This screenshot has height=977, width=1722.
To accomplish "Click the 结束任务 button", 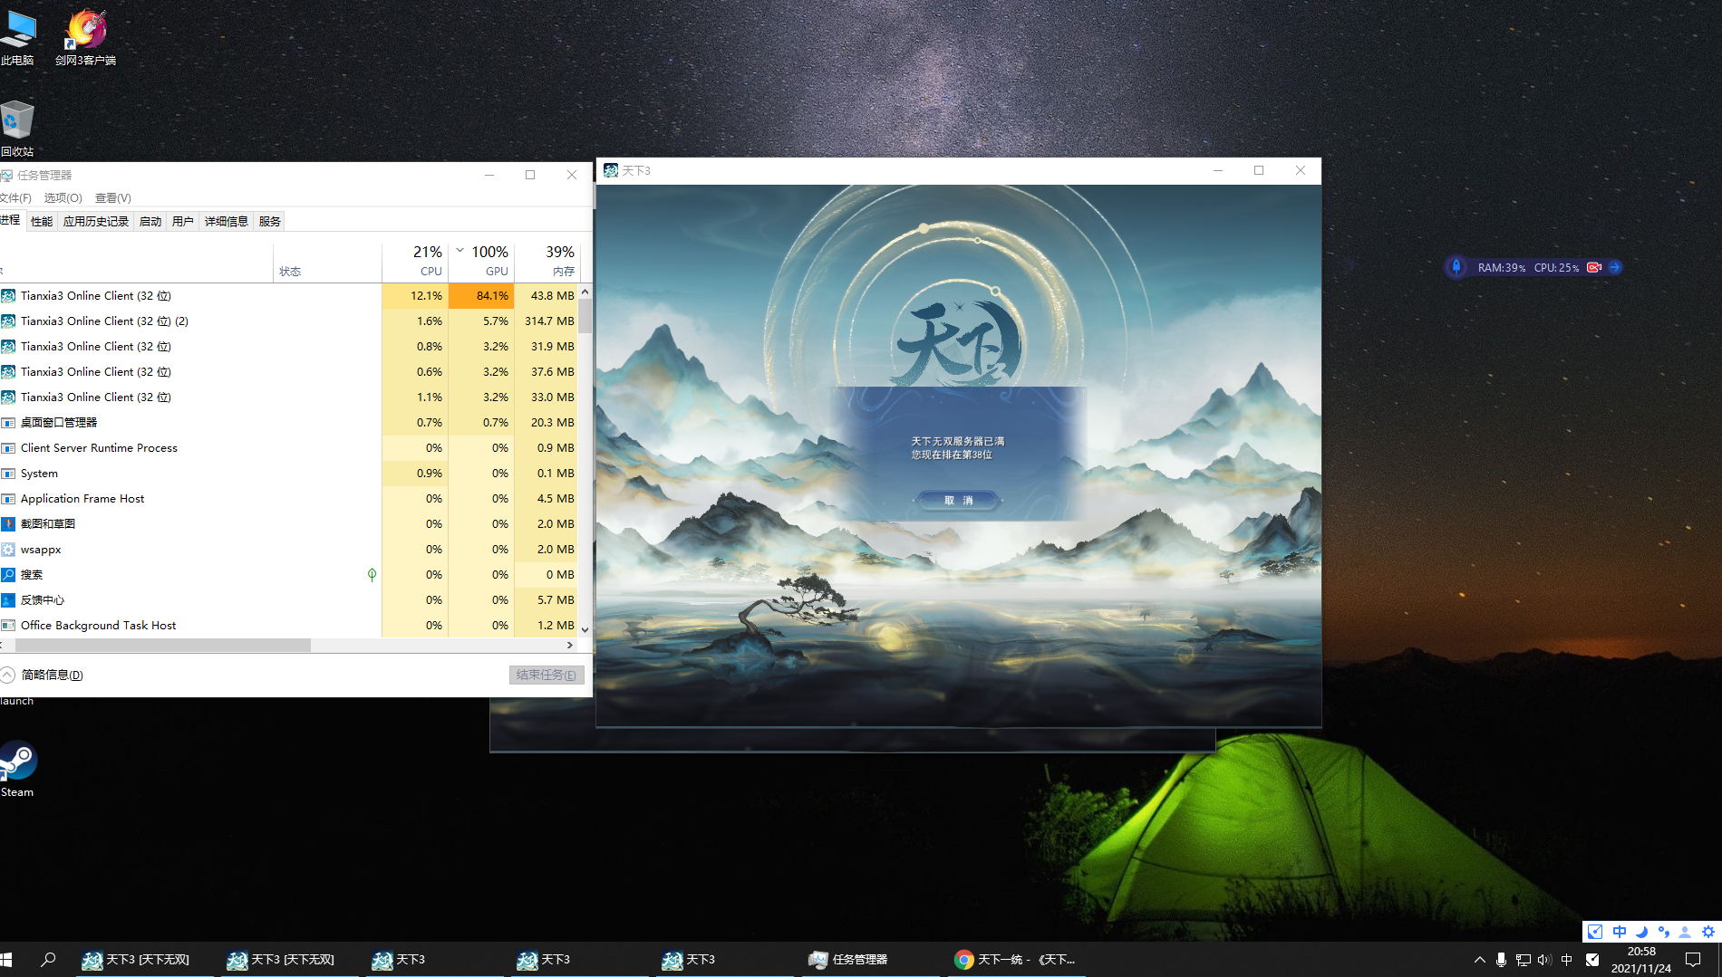I will click(x=547, y=675).
